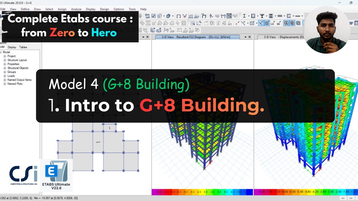Click the axes zoom magnifier icon
The width and height of the screenshot is (358, 201).
click(x=199, y=23)
